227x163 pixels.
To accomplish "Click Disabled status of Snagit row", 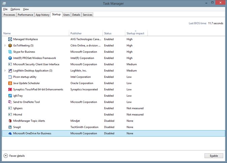I will [109, 127].
